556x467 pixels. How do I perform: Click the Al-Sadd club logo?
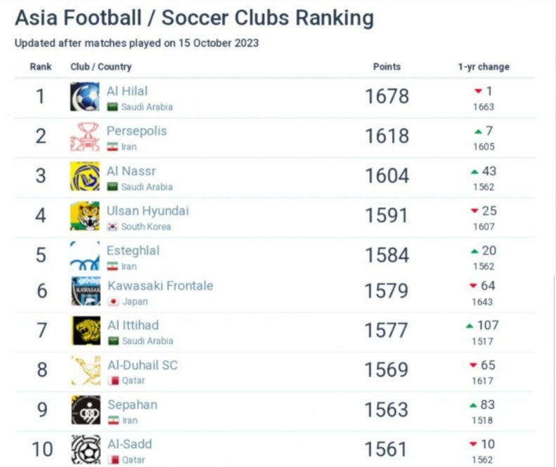pos(84,449)
